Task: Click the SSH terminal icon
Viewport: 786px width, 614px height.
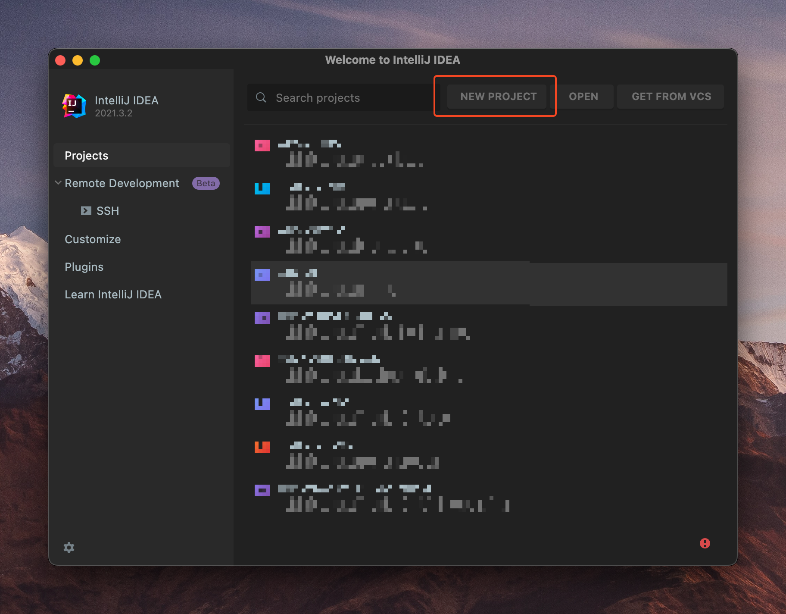Action: point(86,211)
